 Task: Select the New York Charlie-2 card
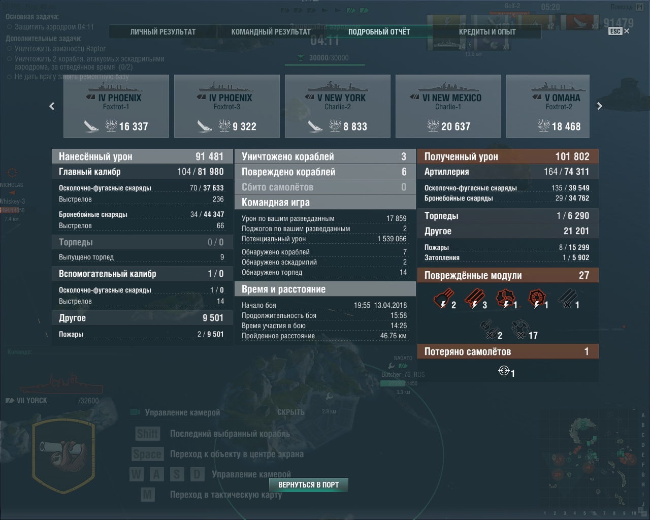click(x=338, y=106)
